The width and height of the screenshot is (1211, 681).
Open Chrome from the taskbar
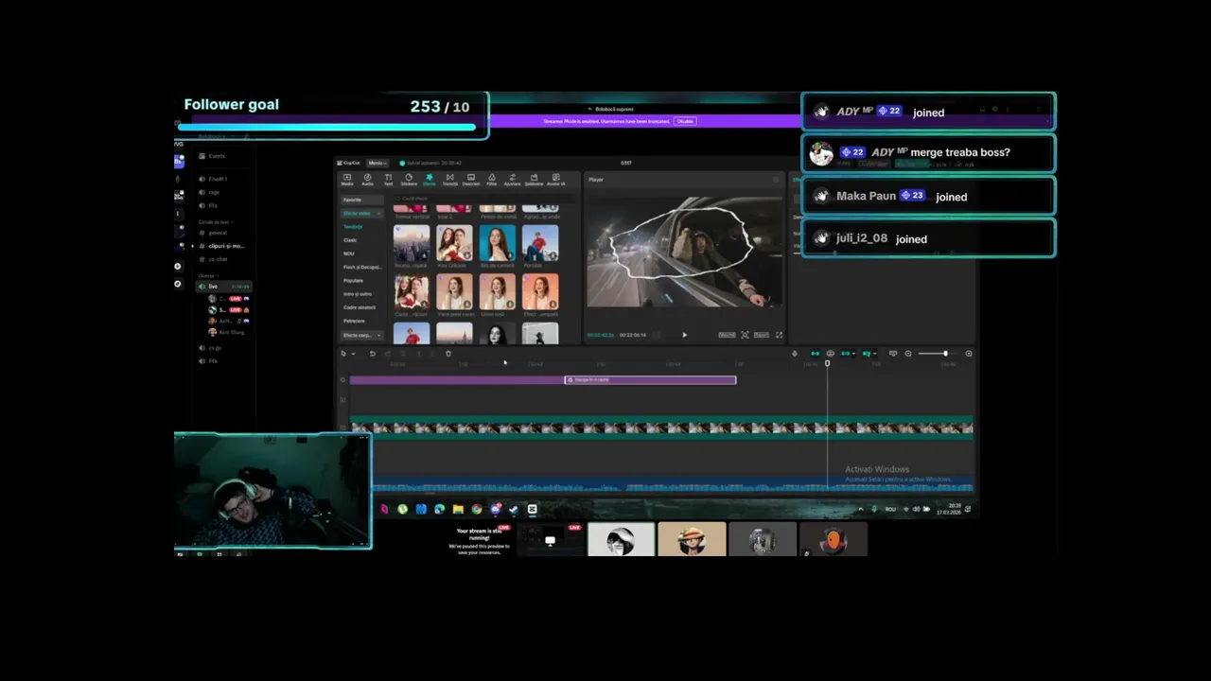coord(477,509)
